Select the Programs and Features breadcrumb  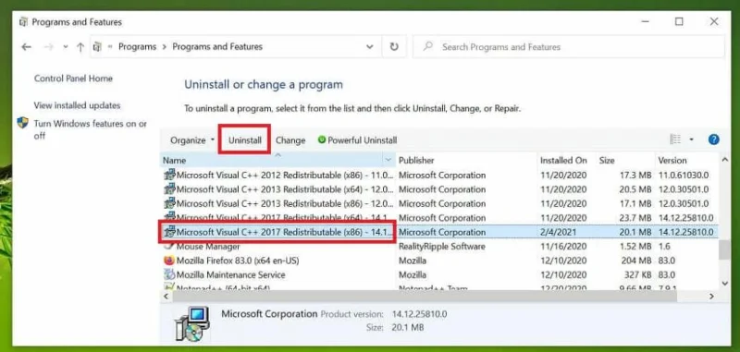pyautogui.click(x=217, y=46)
